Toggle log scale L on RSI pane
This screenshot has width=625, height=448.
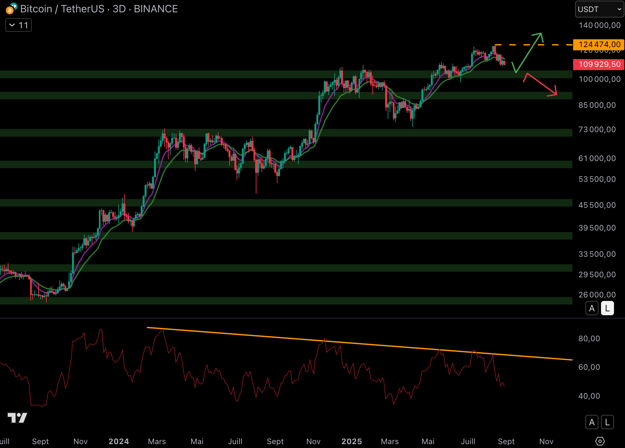tap(607, 422)
